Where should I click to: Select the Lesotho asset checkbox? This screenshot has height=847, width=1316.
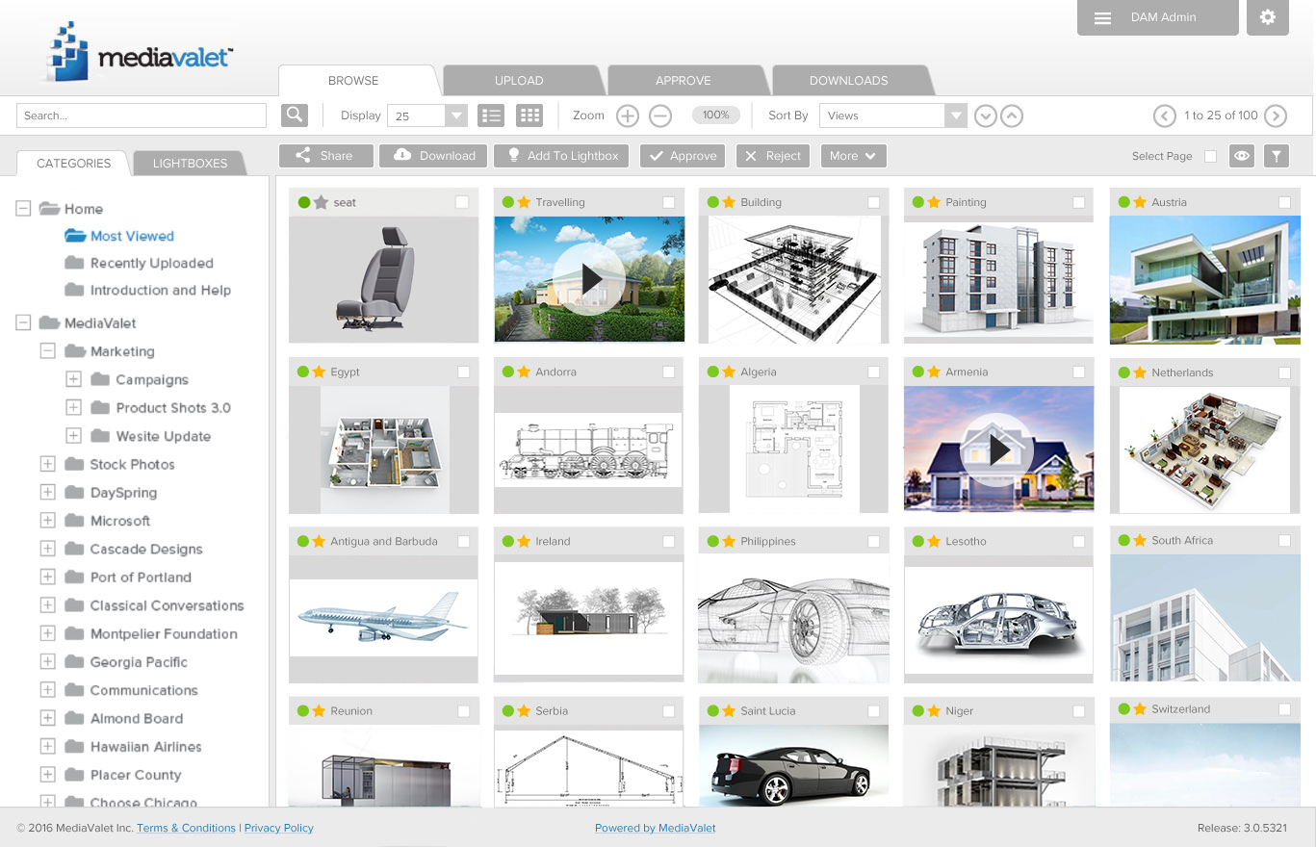1078,542
